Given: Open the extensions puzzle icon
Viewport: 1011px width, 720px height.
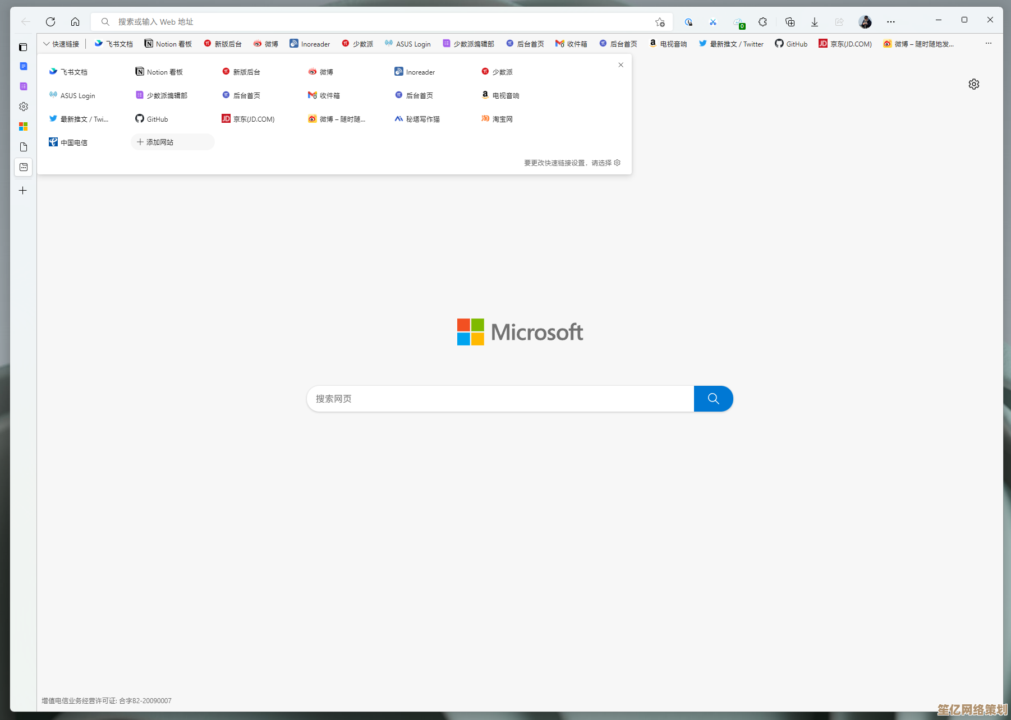Looking at the screenshot, I should [x=762, y=22].
